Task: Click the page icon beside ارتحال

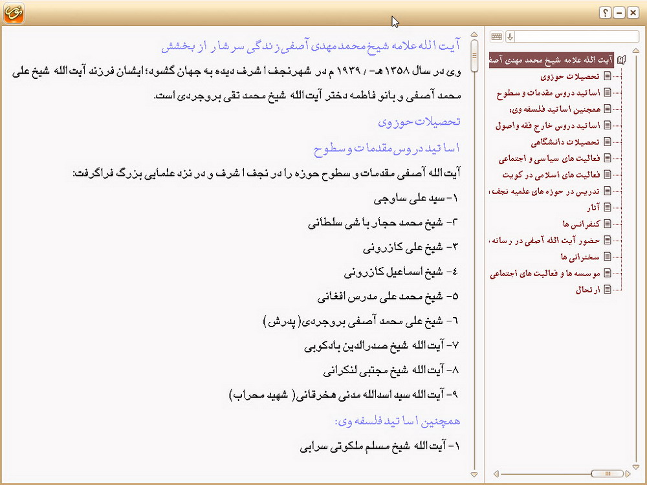Action: (x=607, y=290)
